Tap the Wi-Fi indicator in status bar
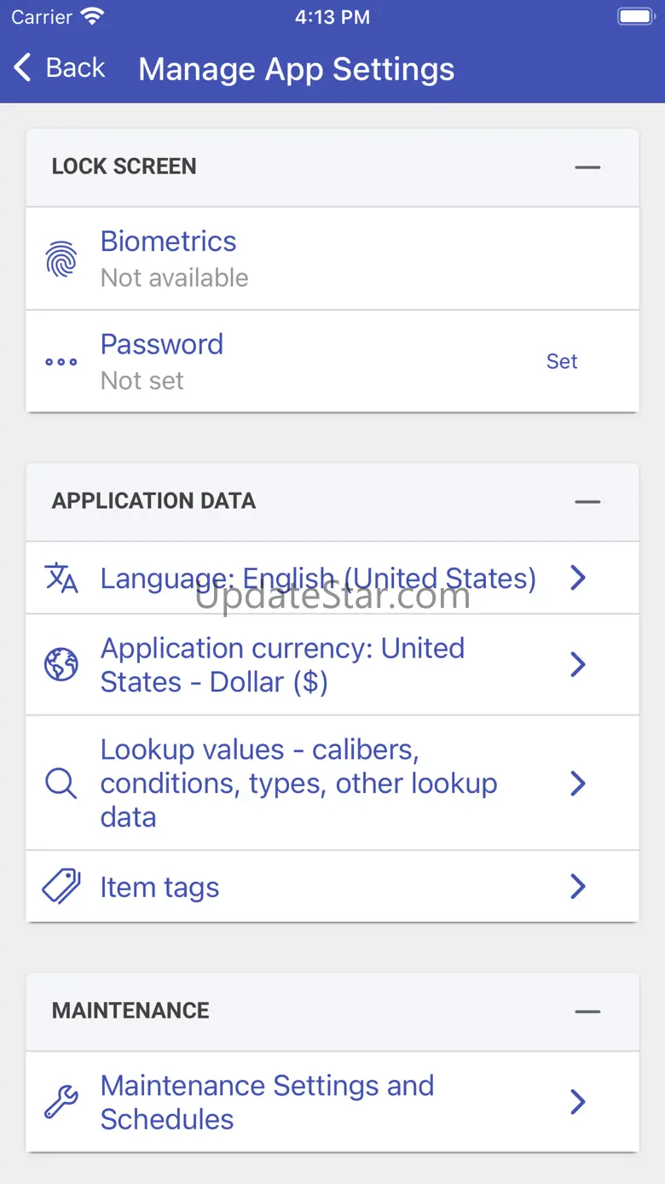 pos(91,17)
